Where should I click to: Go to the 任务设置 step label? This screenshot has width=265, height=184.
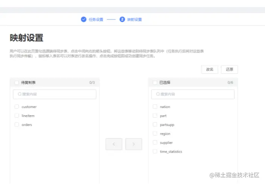pyautogui.click(x=96, y=19)
